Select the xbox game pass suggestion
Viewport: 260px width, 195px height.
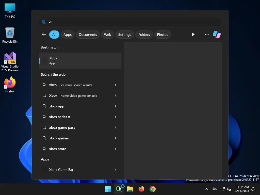point(80,127)
